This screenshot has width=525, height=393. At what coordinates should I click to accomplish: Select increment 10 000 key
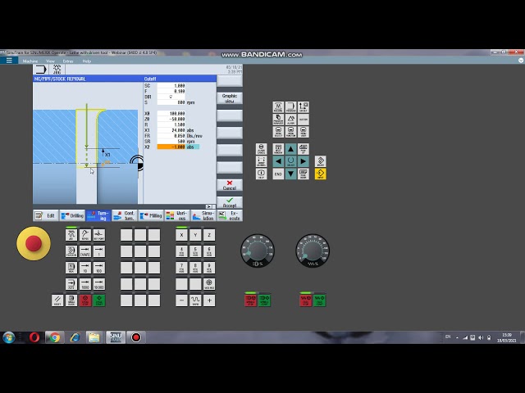coord(99,284)
